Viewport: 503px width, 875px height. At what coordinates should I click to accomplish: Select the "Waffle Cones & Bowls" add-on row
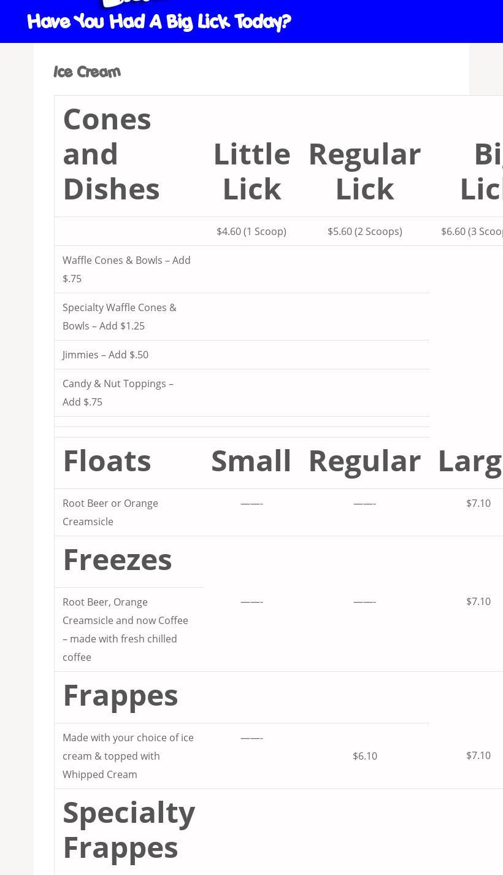coord(126,269)
